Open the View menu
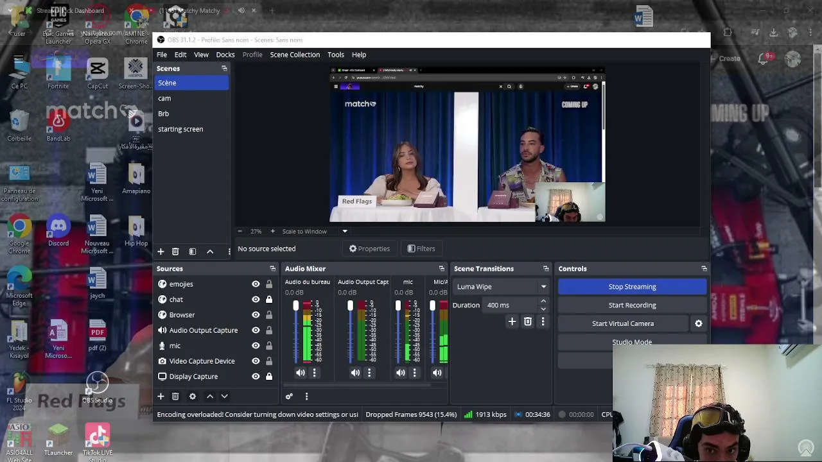Viewport: 822px width, 462px height. pyautogui.click(x=201, y=55)
